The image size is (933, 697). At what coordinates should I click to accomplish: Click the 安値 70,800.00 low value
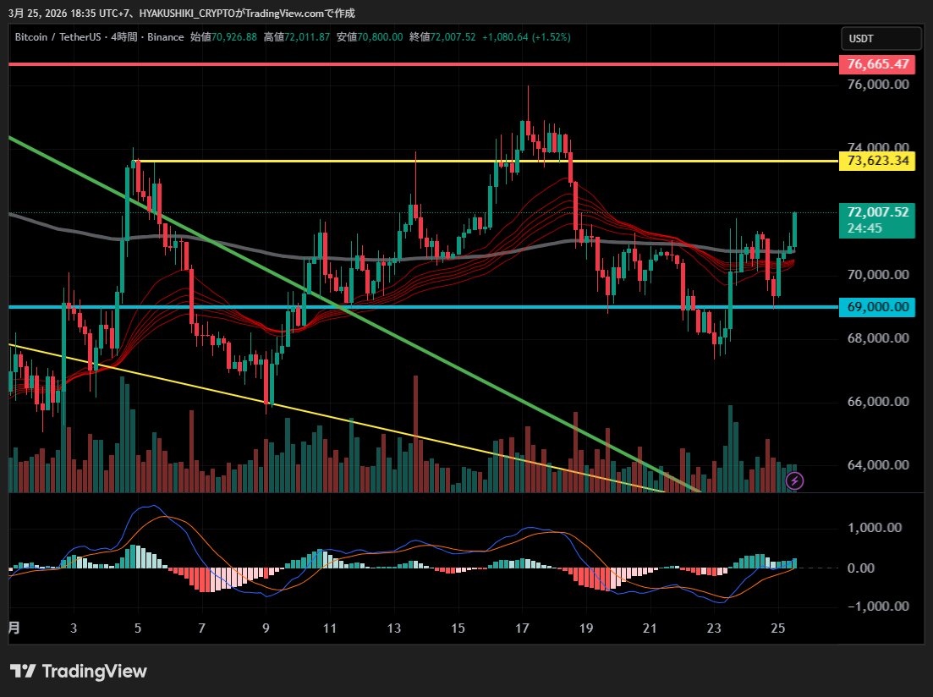(370, 37)
